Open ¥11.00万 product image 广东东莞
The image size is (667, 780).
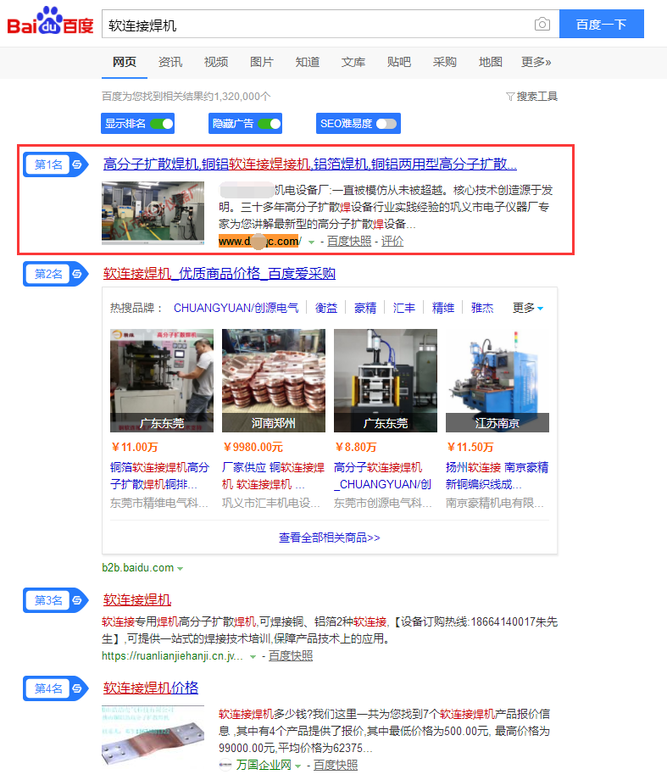click(162, 381)
